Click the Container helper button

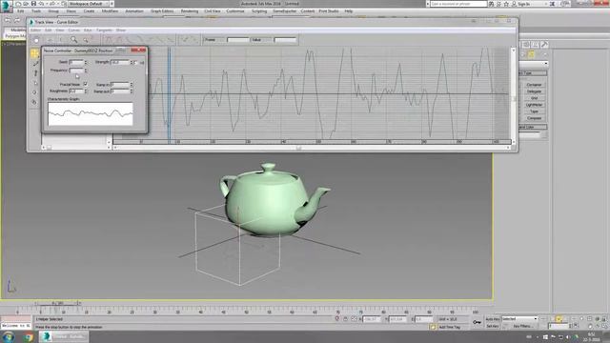coord(534,85)
